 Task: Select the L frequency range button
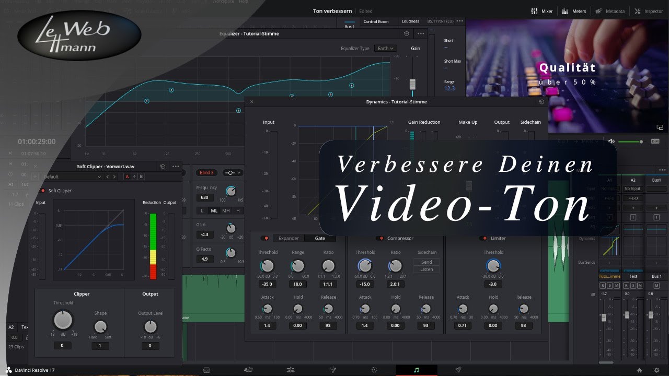click(x=202, y=210)
